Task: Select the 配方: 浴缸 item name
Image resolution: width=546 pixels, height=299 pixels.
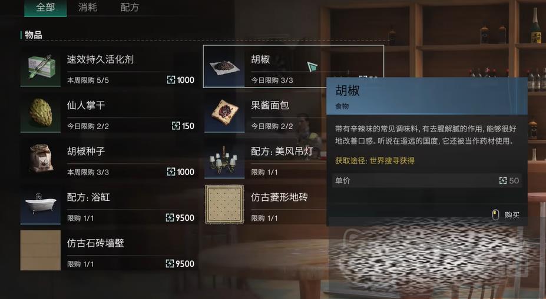Action: (x=88, y=197)
